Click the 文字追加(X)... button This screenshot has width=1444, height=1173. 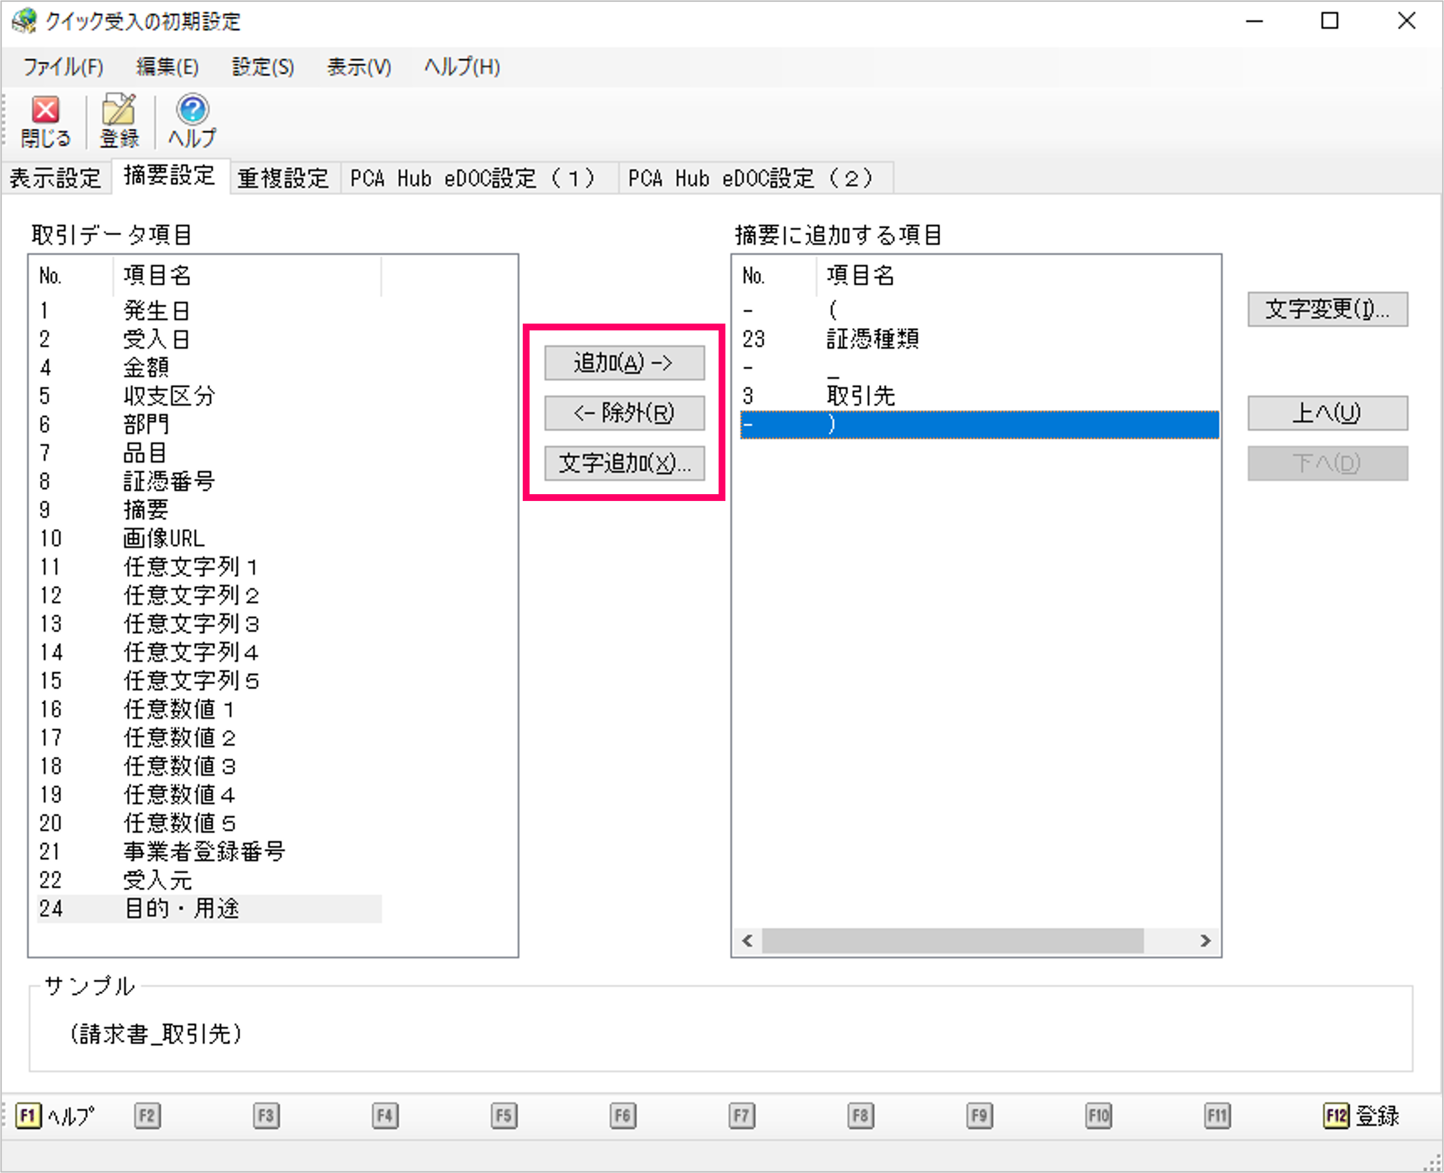pyautogui.click(x=624, y=463)
